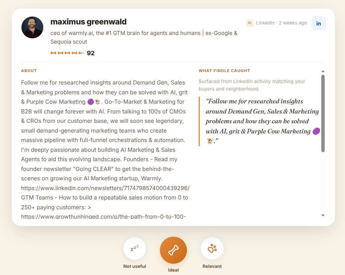Click the 'LinkedIn · 2 weeks ago' label
345x275 pixels.
point(281,23)
